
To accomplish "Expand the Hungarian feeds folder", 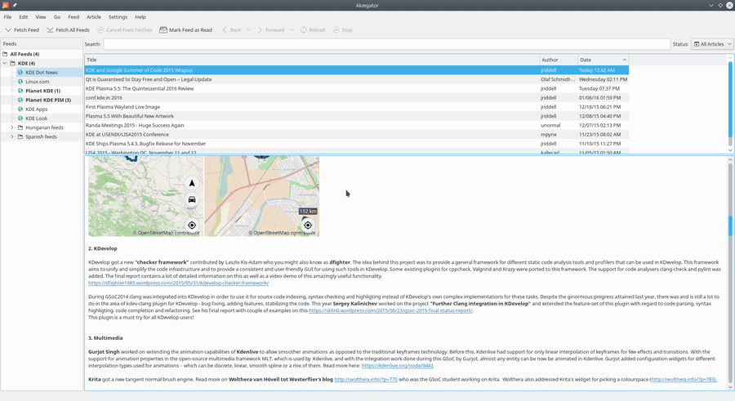I will pyautogui.click(x=11, y=127).
